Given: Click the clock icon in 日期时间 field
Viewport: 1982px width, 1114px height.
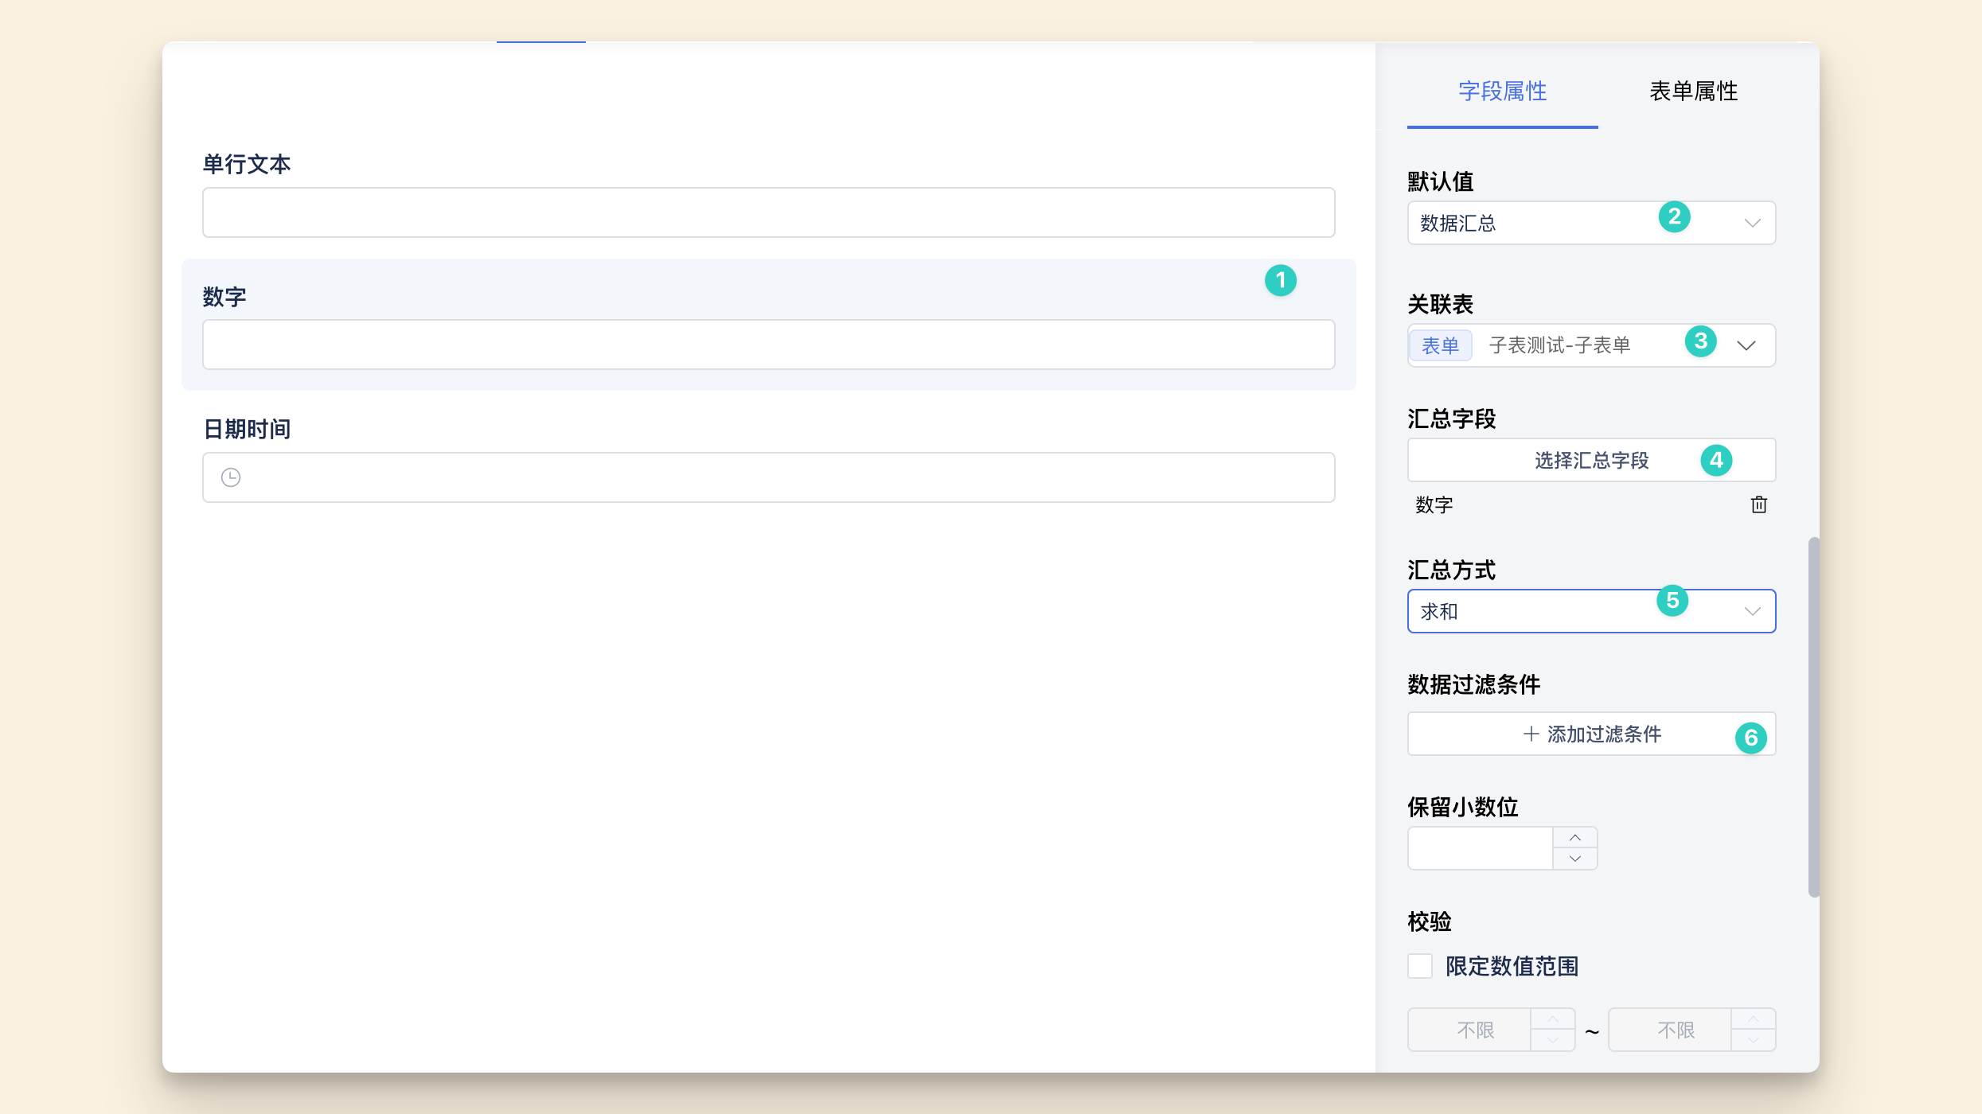Looking at the screenshot, I should (x=231, y=477).
